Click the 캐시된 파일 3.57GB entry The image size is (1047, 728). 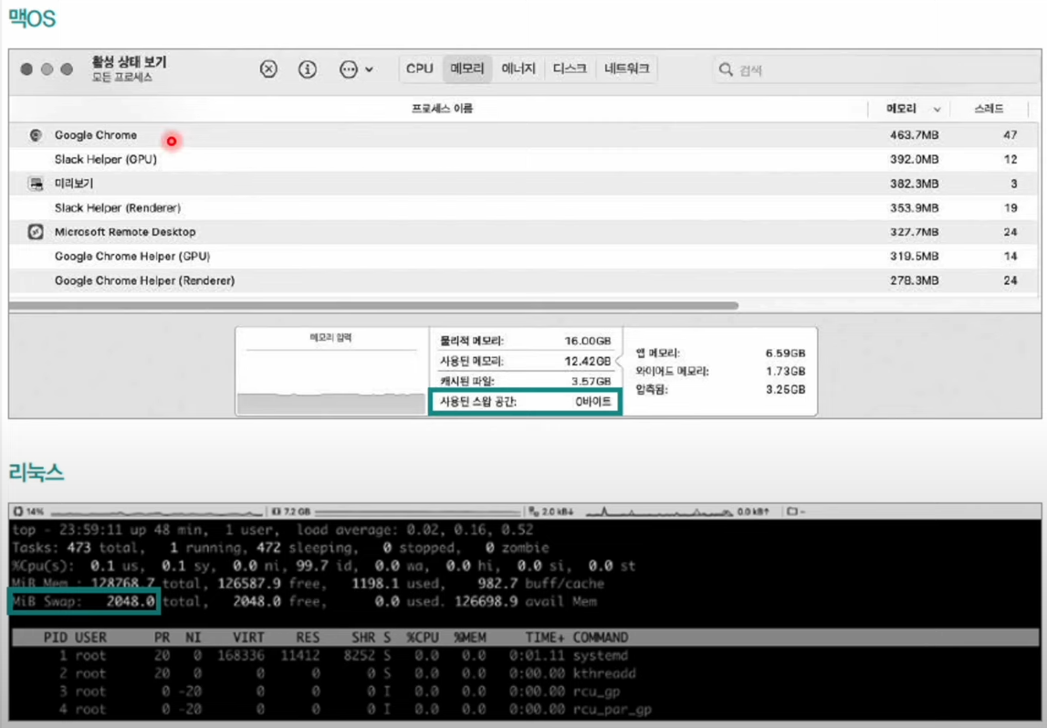click(x=525, y=382)
